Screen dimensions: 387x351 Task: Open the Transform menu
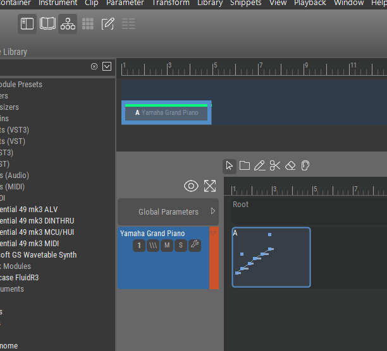pos(171,3)
